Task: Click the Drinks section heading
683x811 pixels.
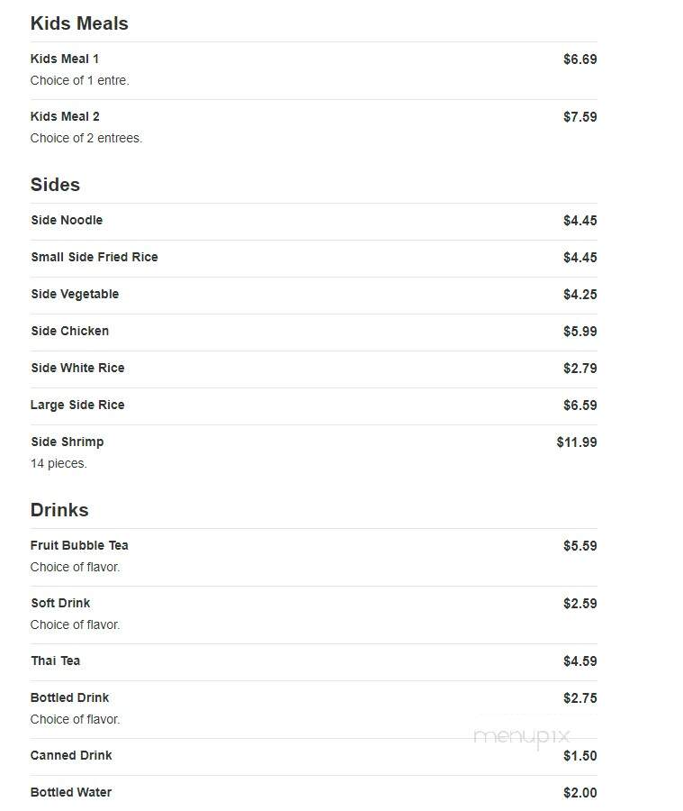Action: coord(59,510)
